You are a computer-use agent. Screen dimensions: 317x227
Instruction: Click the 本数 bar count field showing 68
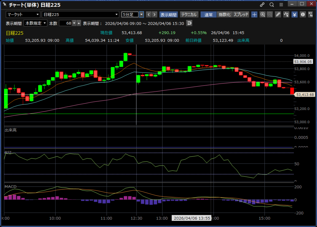pyautogui.click(x=65, y=23)
